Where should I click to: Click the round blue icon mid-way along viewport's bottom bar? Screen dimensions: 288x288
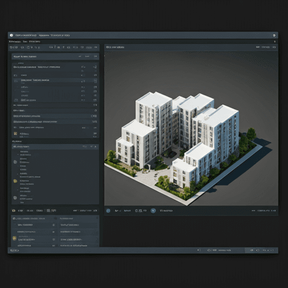tap(153, 210)
